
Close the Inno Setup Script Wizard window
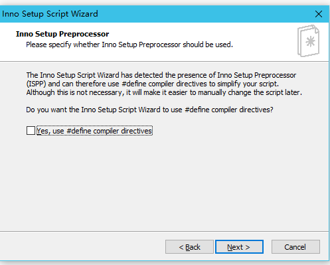pyautogui.click(x=319, y=14)
